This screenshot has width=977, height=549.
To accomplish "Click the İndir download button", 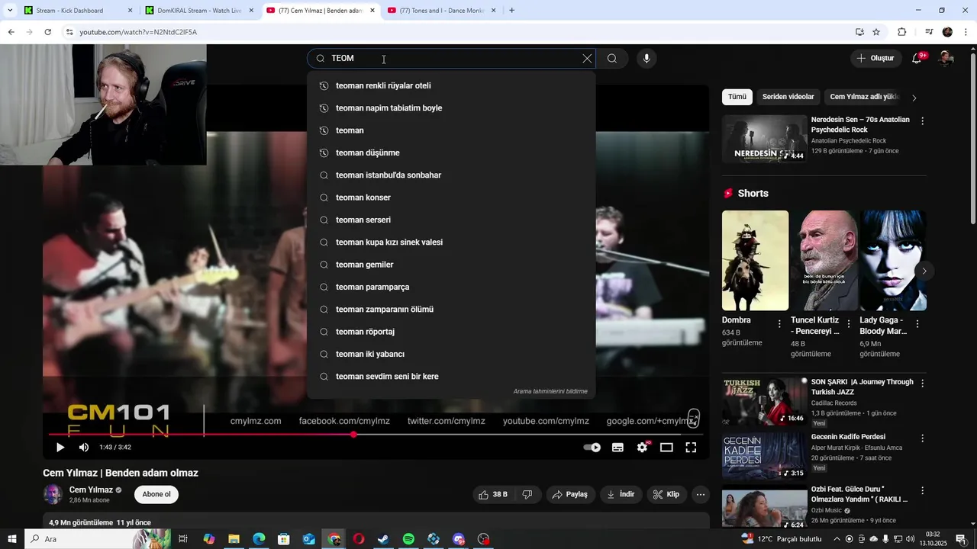I will point(621,495).
